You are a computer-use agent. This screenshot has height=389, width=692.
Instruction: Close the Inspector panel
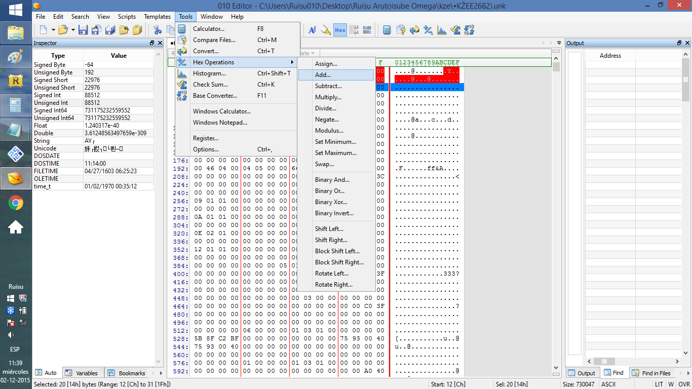click(x=160, y=43)
